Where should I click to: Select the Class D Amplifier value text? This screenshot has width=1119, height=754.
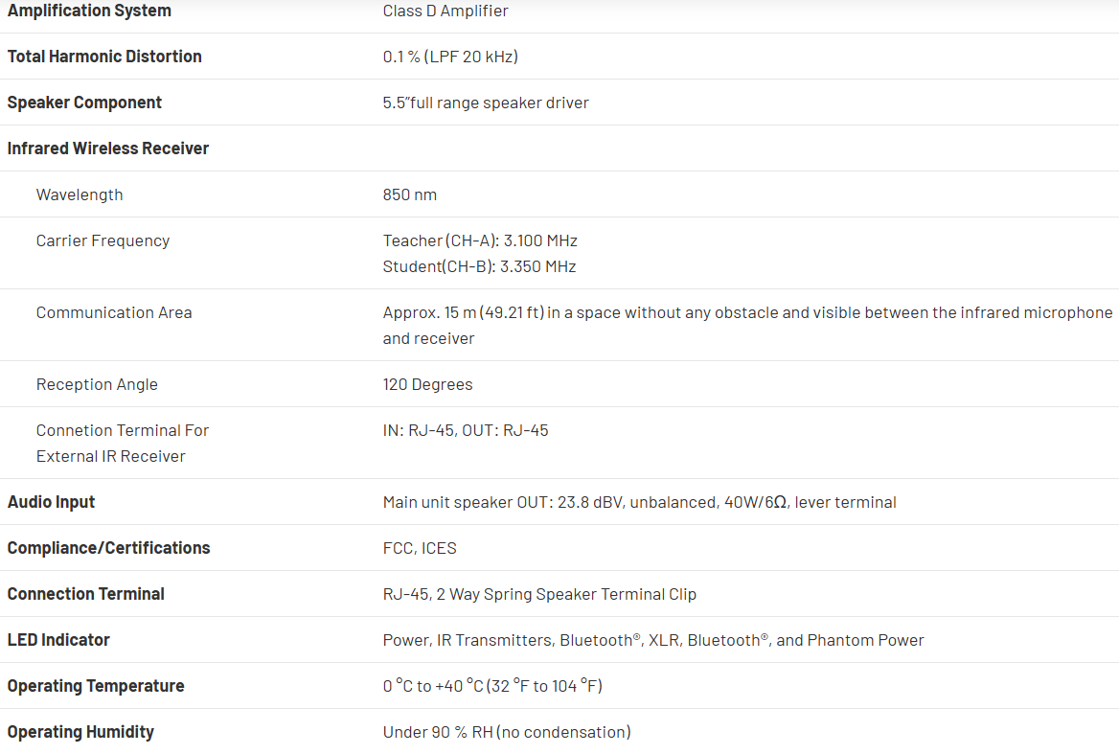(x=445, y=11)
